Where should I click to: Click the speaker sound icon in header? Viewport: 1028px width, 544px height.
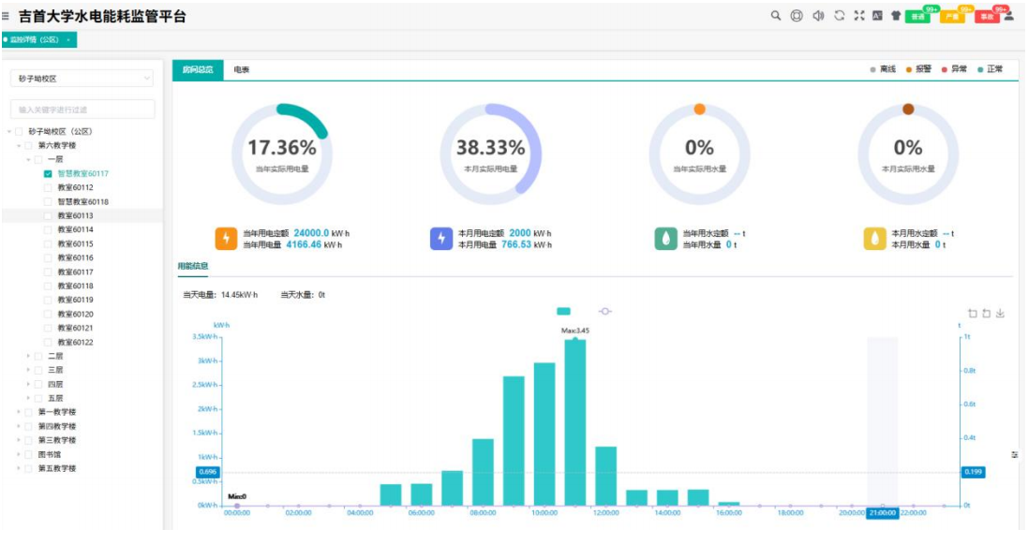tap(818, 16)
